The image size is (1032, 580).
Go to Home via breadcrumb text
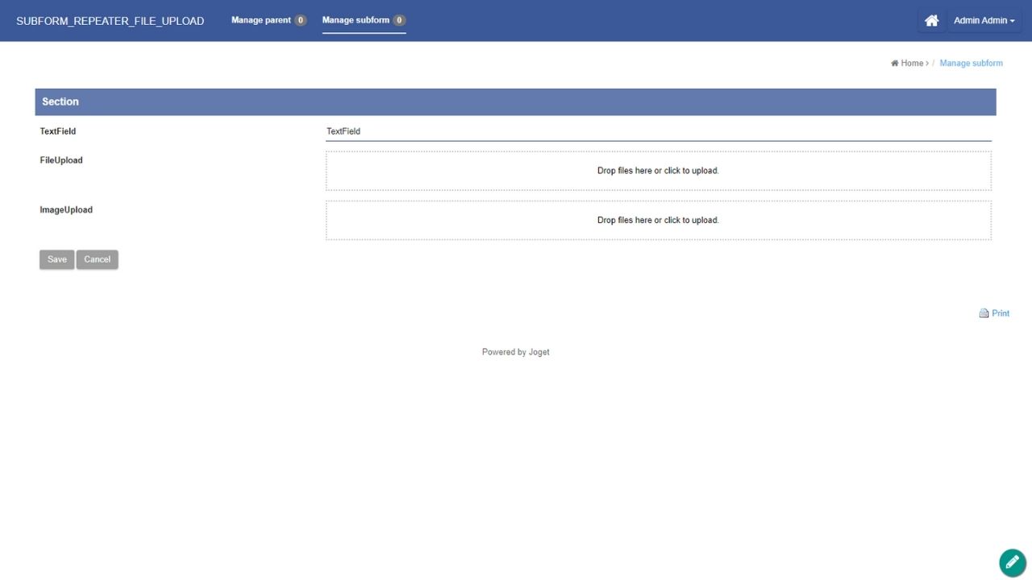pos(912,64)
